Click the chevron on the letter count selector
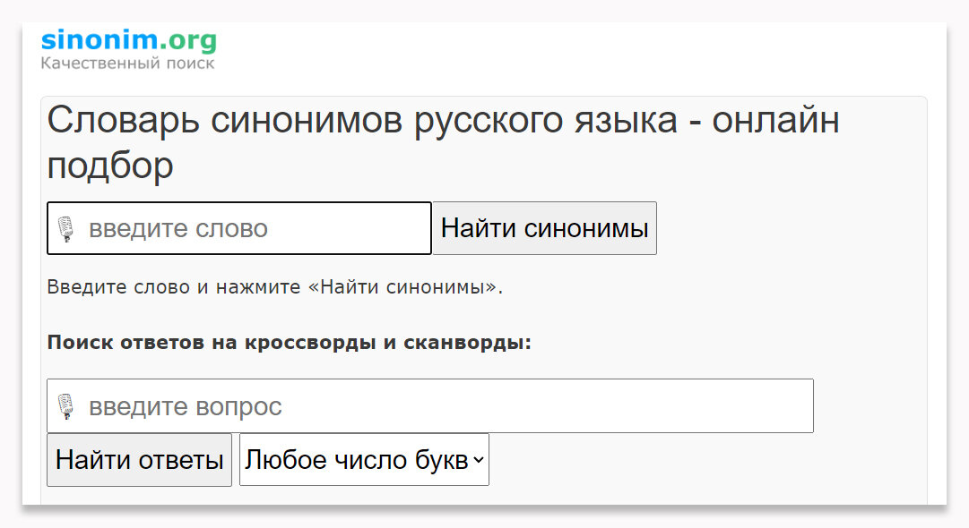The height and width of the screenshot is (528, 969). (476, 459)
